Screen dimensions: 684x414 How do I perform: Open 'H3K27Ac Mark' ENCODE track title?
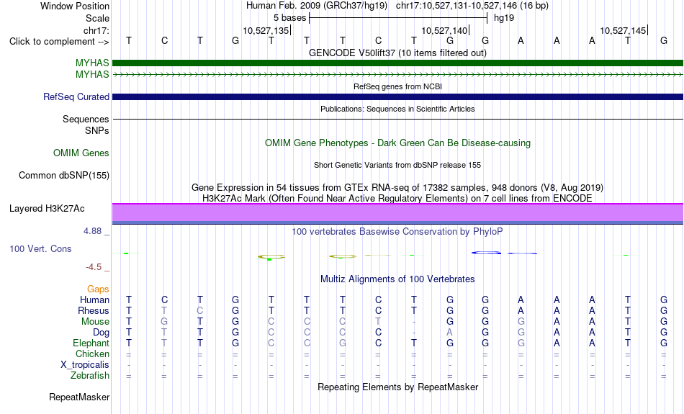pos(397,199)
